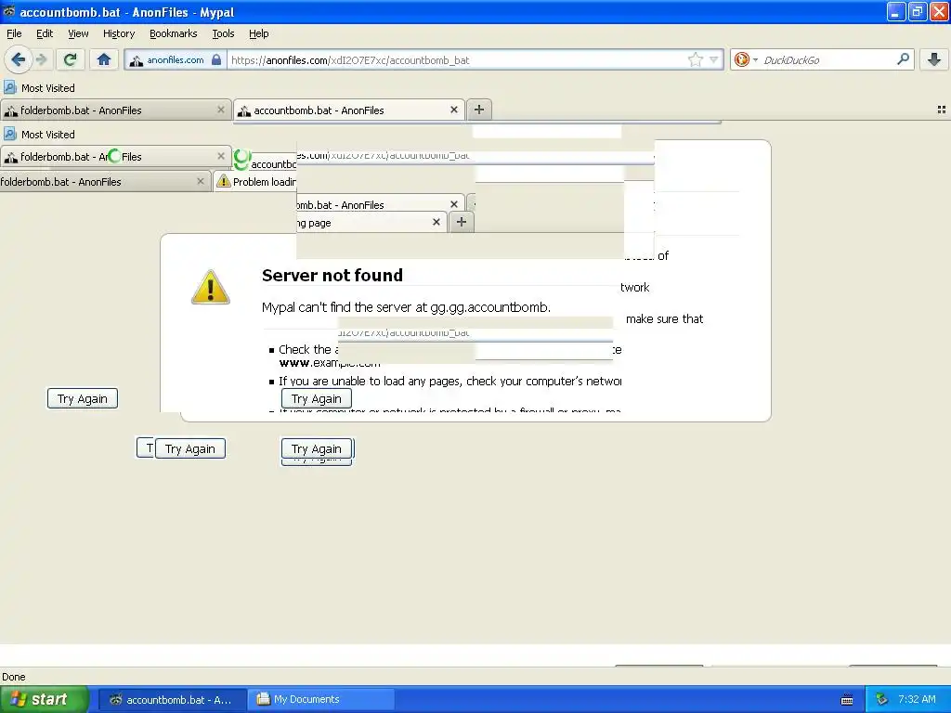Image resolution: width=951 pixels, height=713 pixels.
Task: Open the Edit menu
Action: point(45,33)
